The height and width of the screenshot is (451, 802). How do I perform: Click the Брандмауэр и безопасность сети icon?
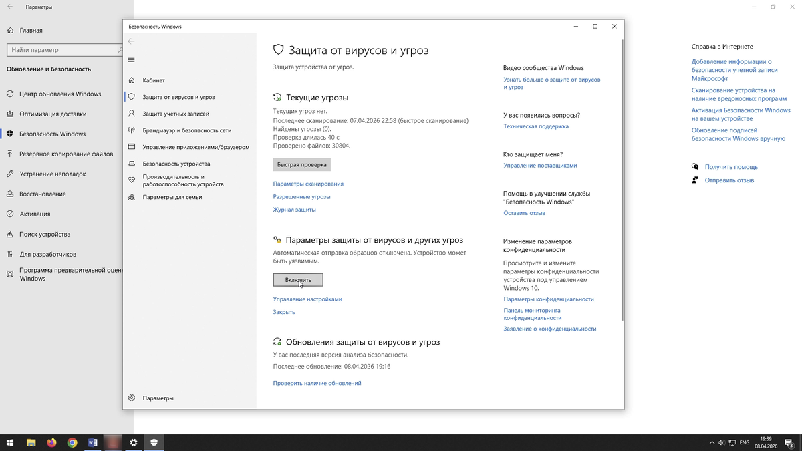131,130
